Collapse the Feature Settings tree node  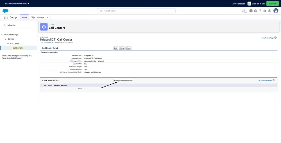pos(2,35)
